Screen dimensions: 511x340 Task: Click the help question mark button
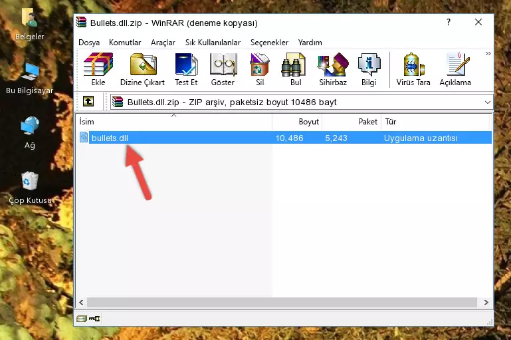449,22
